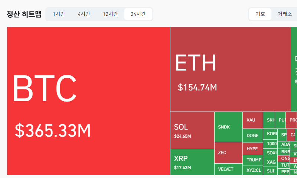Select the XYZ:CL tile
The image size is (297, 178).
[253, 170]
